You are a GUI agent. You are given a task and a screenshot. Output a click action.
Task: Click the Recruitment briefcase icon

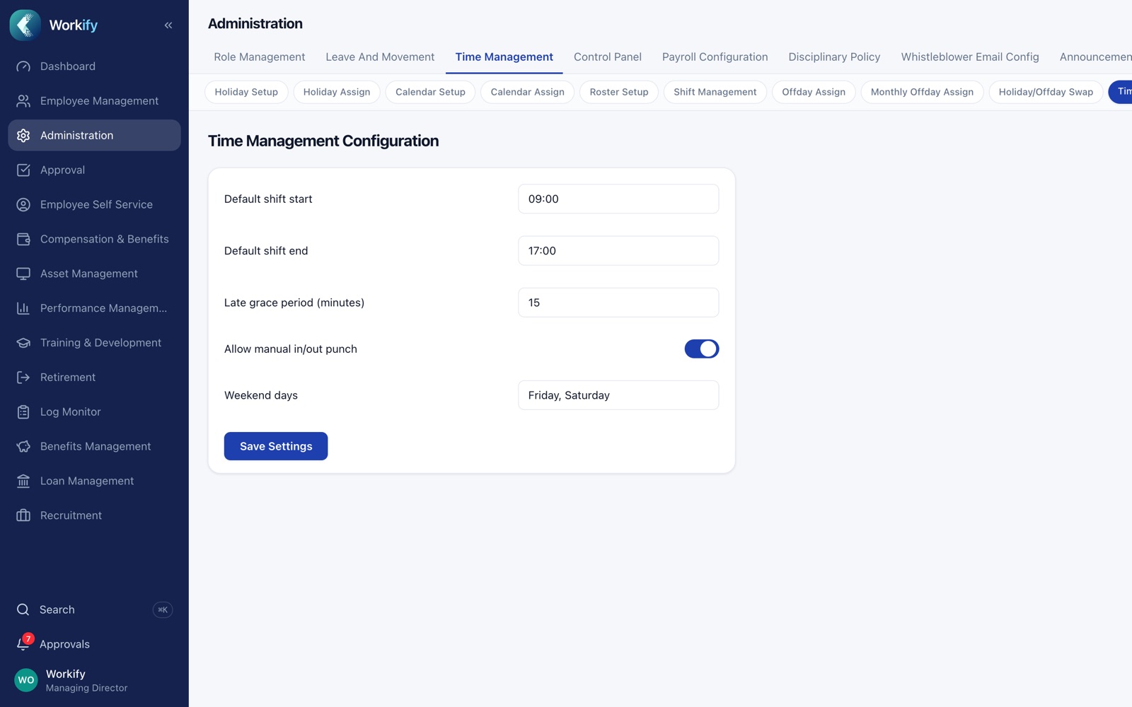pyautogui.click(x=23, y=515)
